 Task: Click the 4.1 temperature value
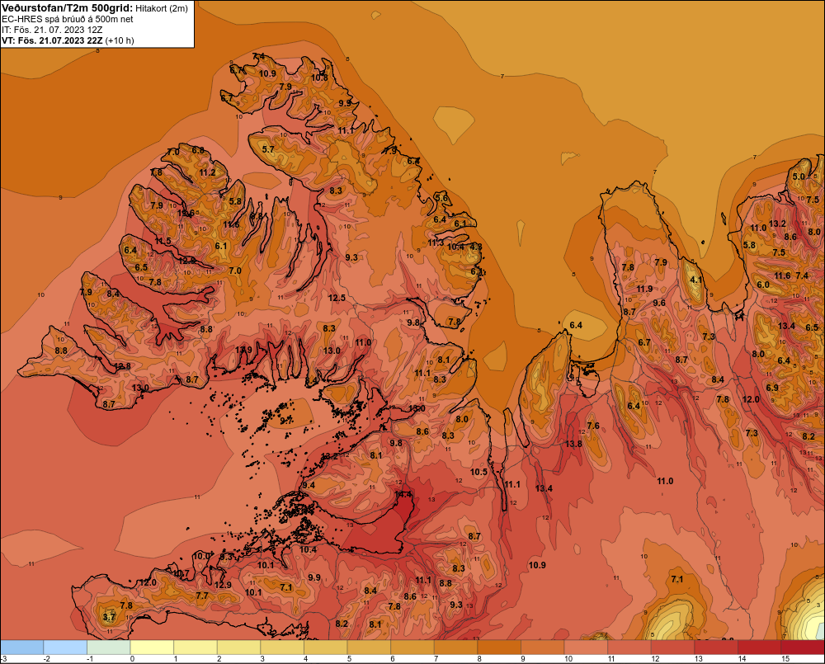[695, 280]
